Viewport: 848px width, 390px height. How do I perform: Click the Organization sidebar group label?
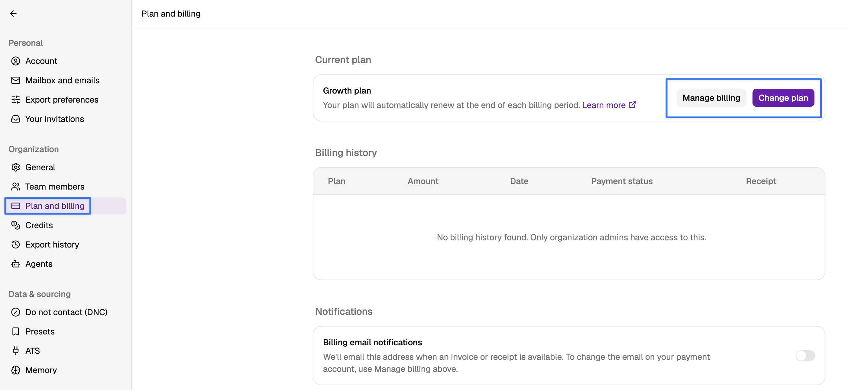coord(34,149)
